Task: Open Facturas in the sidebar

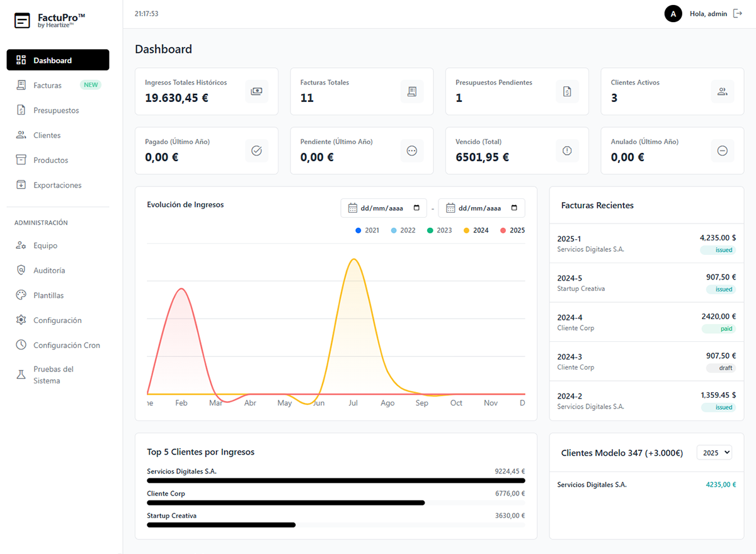Action: (x=48, y=85)
